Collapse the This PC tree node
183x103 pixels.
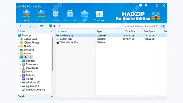[x=18, y=57]
